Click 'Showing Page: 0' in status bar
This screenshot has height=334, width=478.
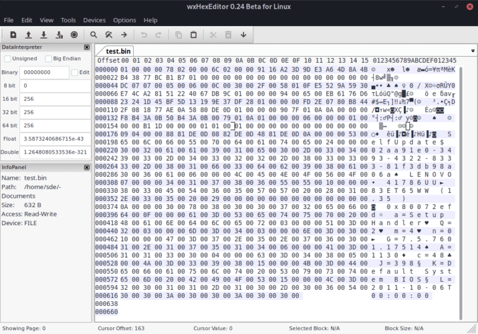coord(24,328)
